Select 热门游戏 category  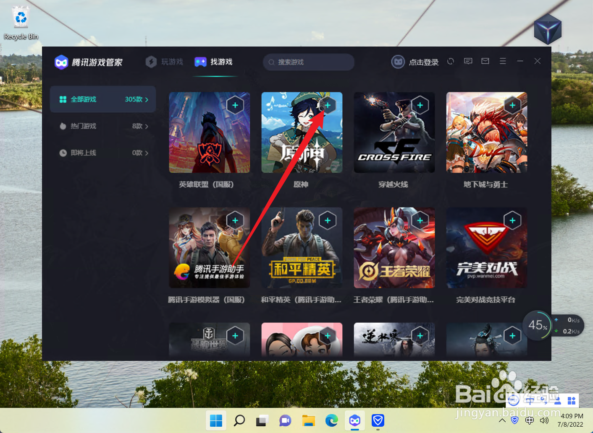tap(103, 126)
